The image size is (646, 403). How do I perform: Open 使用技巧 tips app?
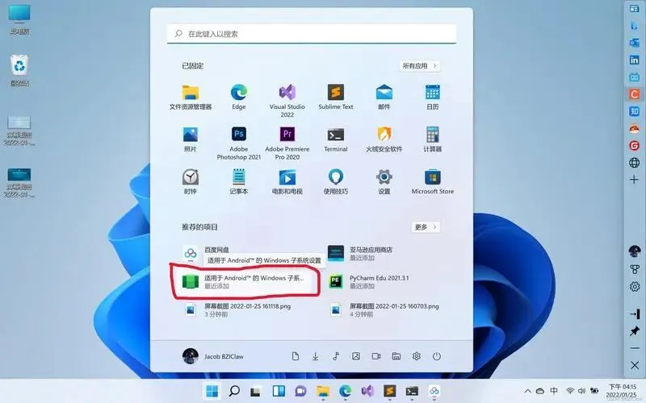point(336,182)
